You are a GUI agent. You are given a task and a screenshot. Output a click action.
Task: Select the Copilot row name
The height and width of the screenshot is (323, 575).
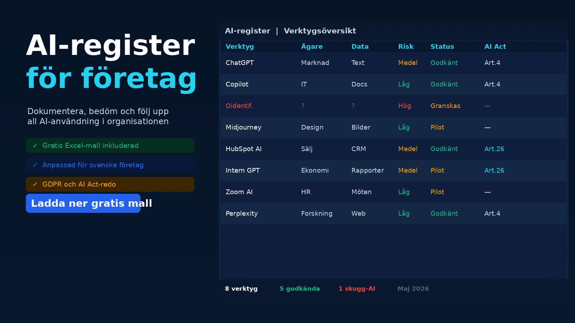pos(237,84)
